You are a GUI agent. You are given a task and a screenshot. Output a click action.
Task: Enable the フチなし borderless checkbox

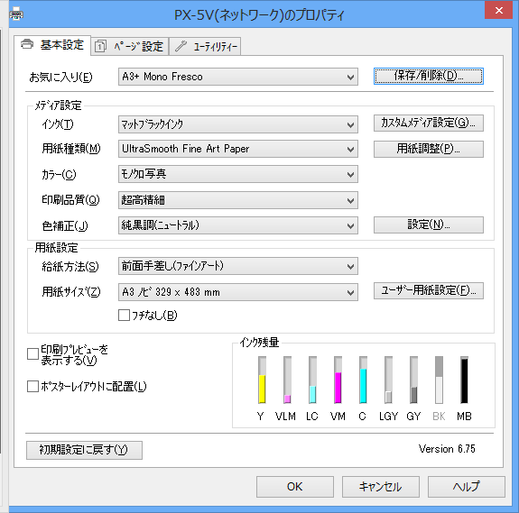pyautogui.click(x=124, y=315)
